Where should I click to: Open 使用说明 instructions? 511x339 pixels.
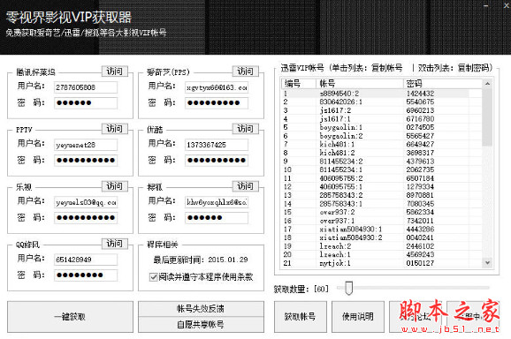coord(357,317)
